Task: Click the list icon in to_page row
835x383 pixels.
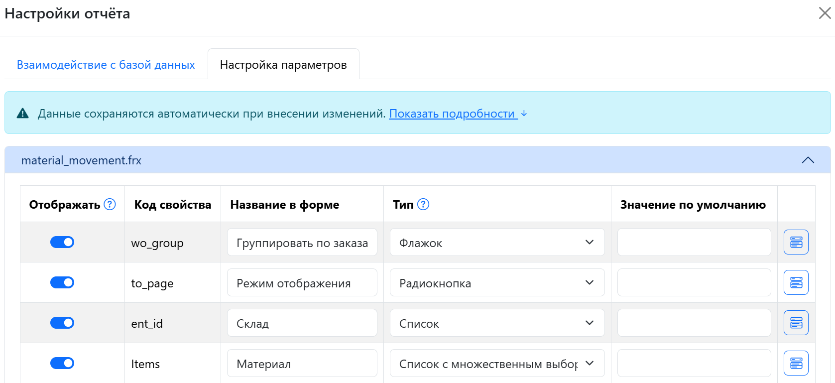Action: pyautogui.click(x=796, y=282)
